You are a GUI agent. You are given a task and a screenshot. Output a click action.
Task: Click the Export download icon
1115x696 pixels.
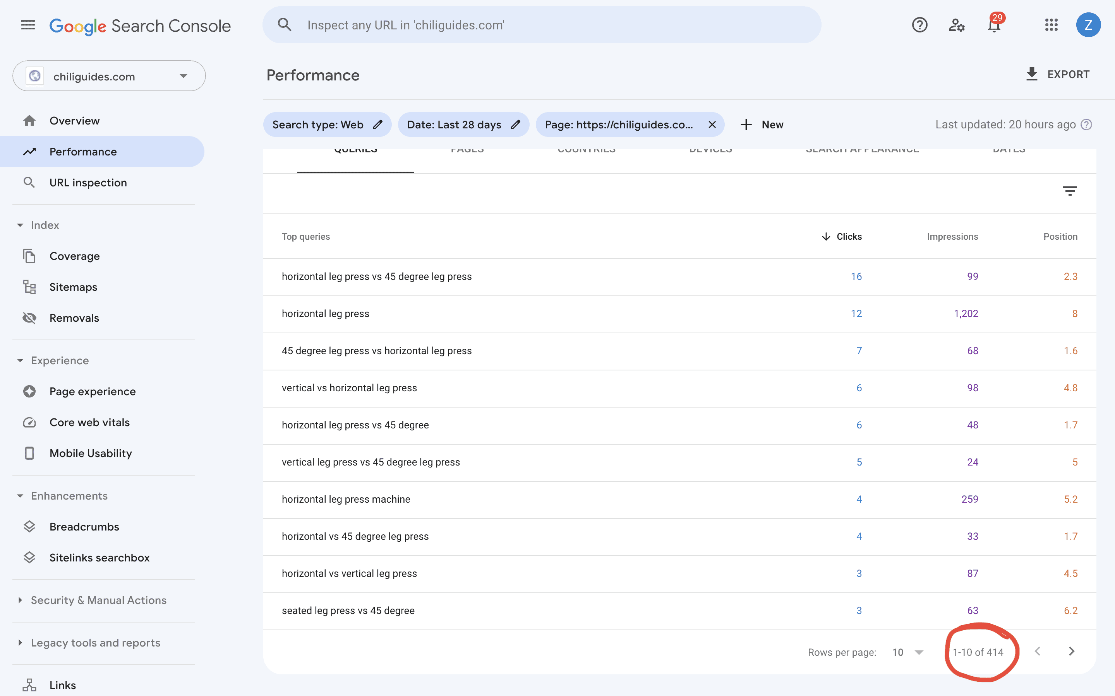point(1032,74)
